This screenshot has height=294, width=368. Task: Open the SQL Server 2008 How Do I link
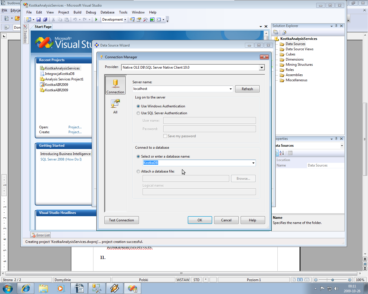click(x=61, y=159)
